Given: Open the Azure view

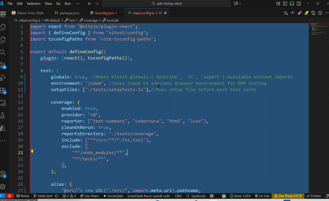Looking at the screenshot, I should [x=3, y=128].
